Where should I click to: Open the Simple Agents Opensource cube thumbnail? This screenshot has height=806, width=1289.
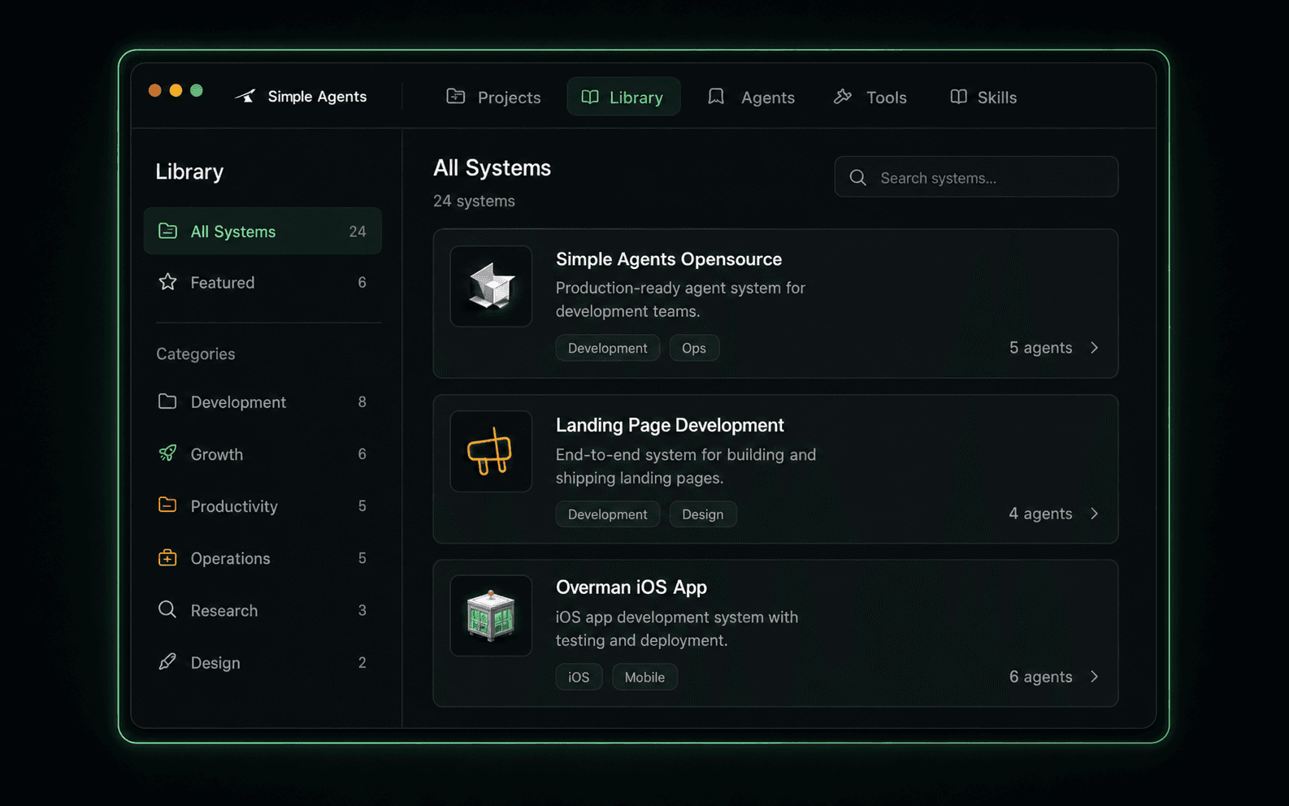(491, 286)
